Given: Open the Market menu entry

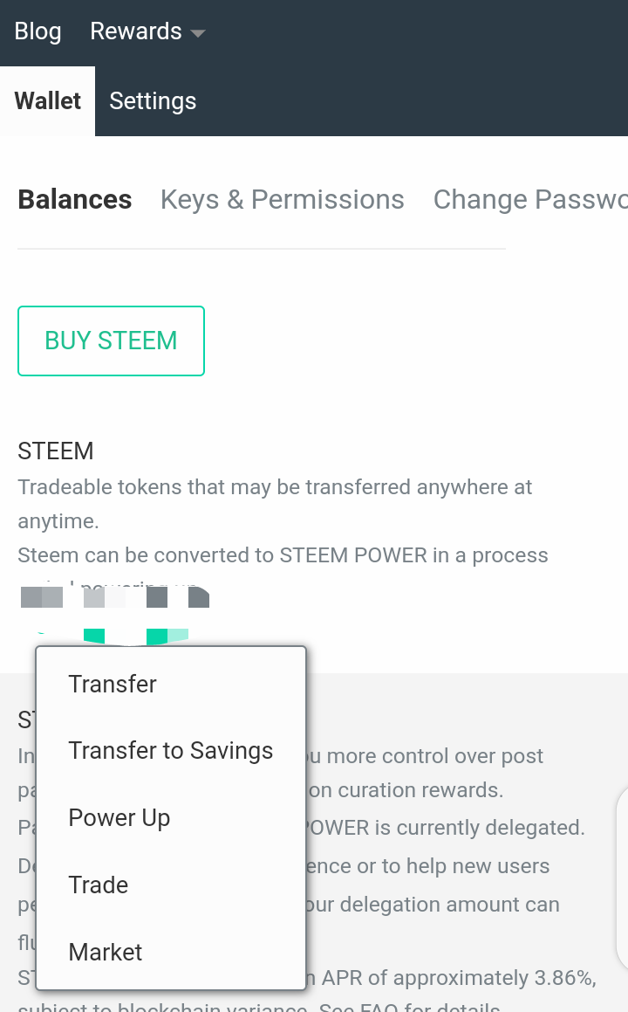Looking at the screenshot, I should (105, 952).
